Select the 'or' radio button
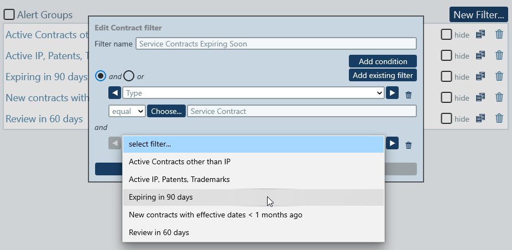The height and width of the screenshot is (250, 512). [128, 76]
